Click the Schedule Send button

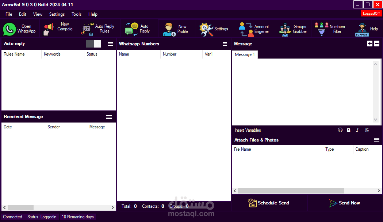pos(269,203)
